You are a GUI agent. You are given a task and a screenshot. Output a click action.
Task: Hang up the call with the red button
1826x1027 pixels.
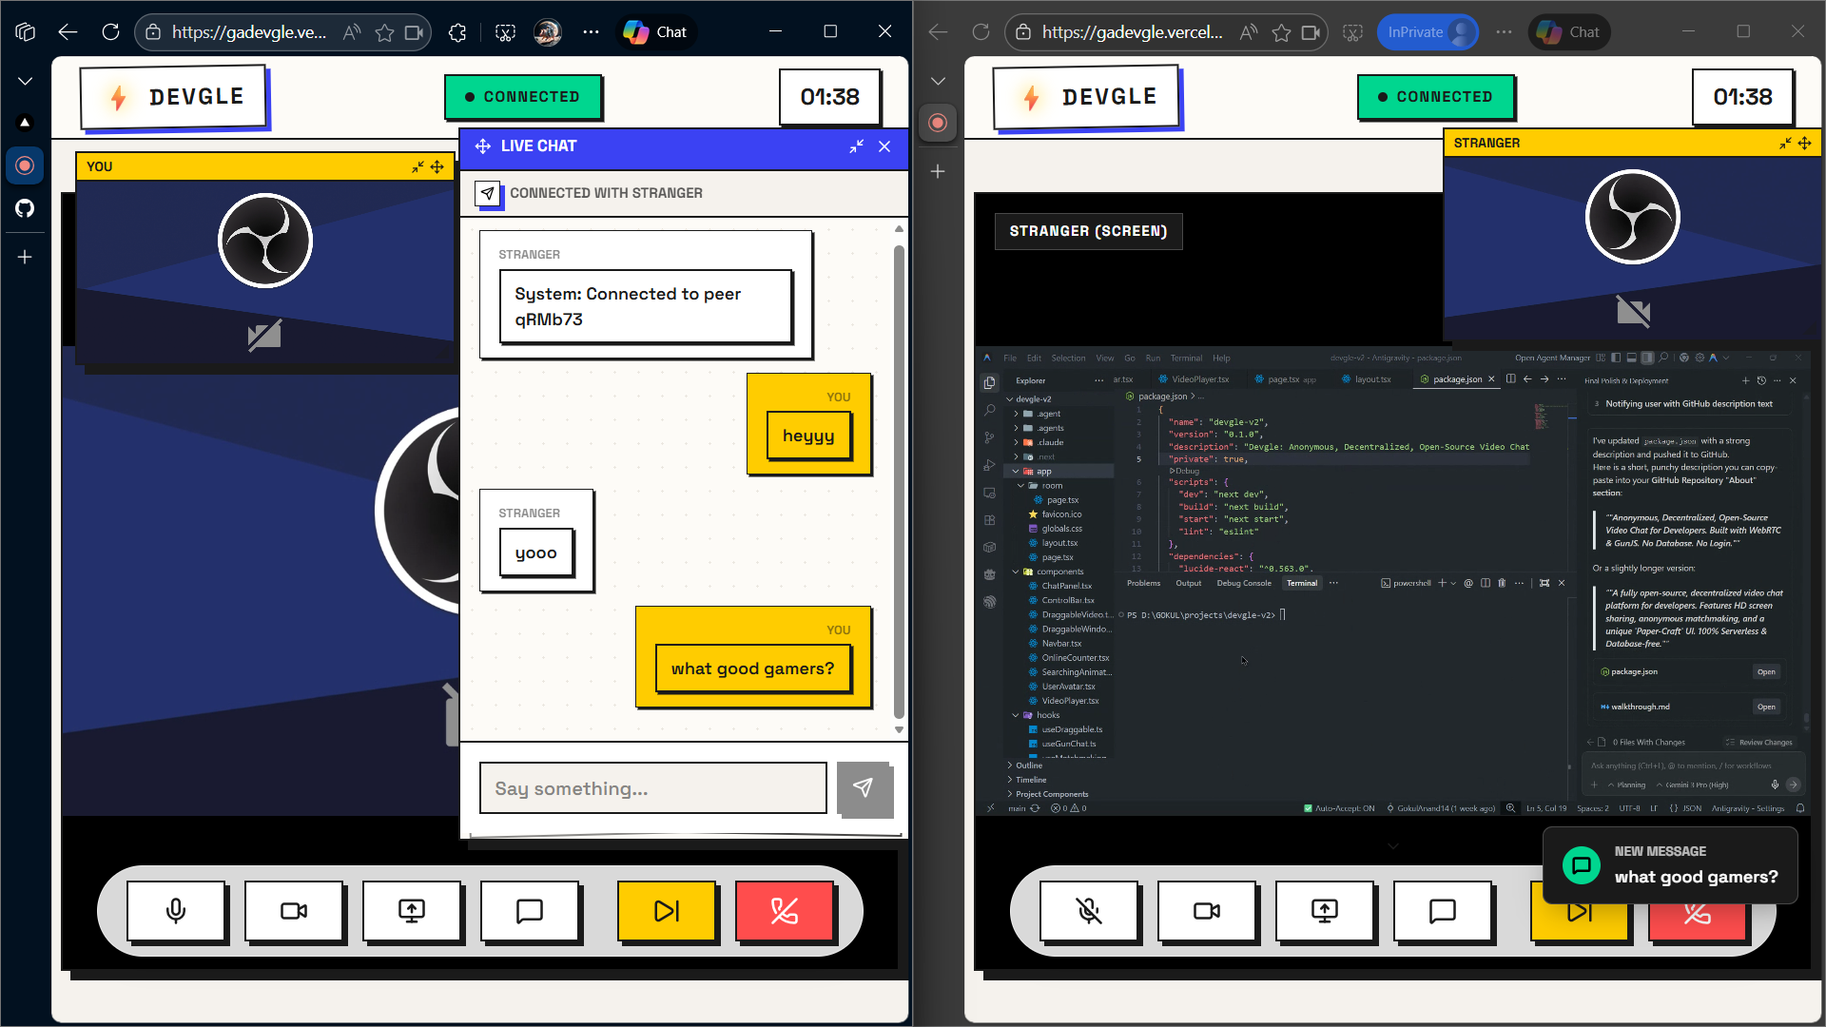pyautogui.click(x=784, y=911)
